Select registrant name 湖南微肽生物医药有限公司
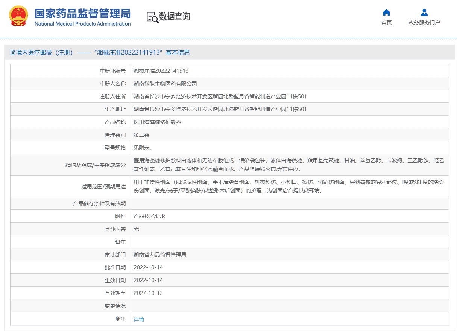 tap(165, 84)
